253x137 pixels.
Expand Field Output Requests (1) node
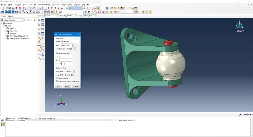(x=6, y=36)
